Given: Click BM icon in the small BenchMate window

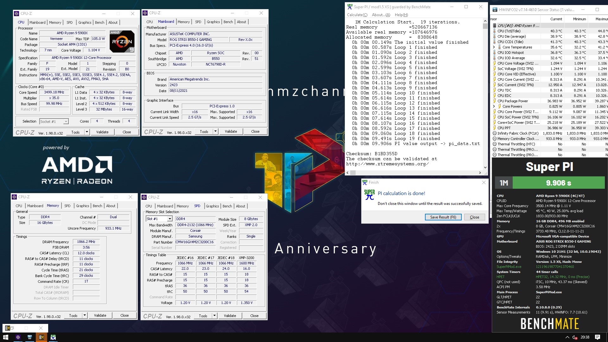Looking at the screenshot, I should click(x=8, y=328).
